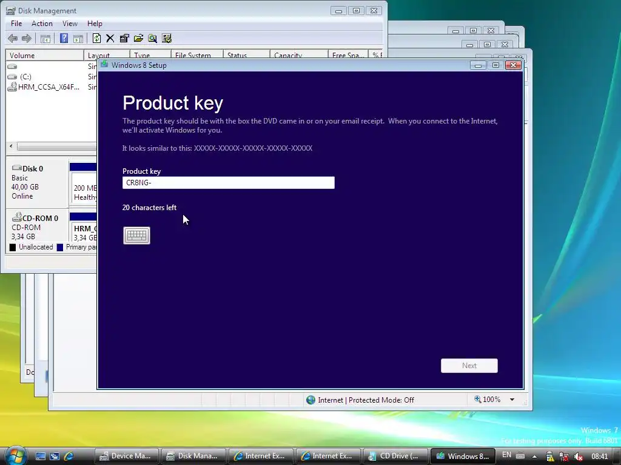Click the open folder icon in toolbar

pos(138,38)
